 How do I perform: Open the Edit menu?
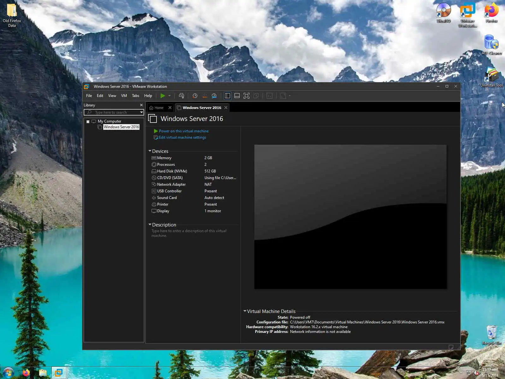tap(100, 96)
